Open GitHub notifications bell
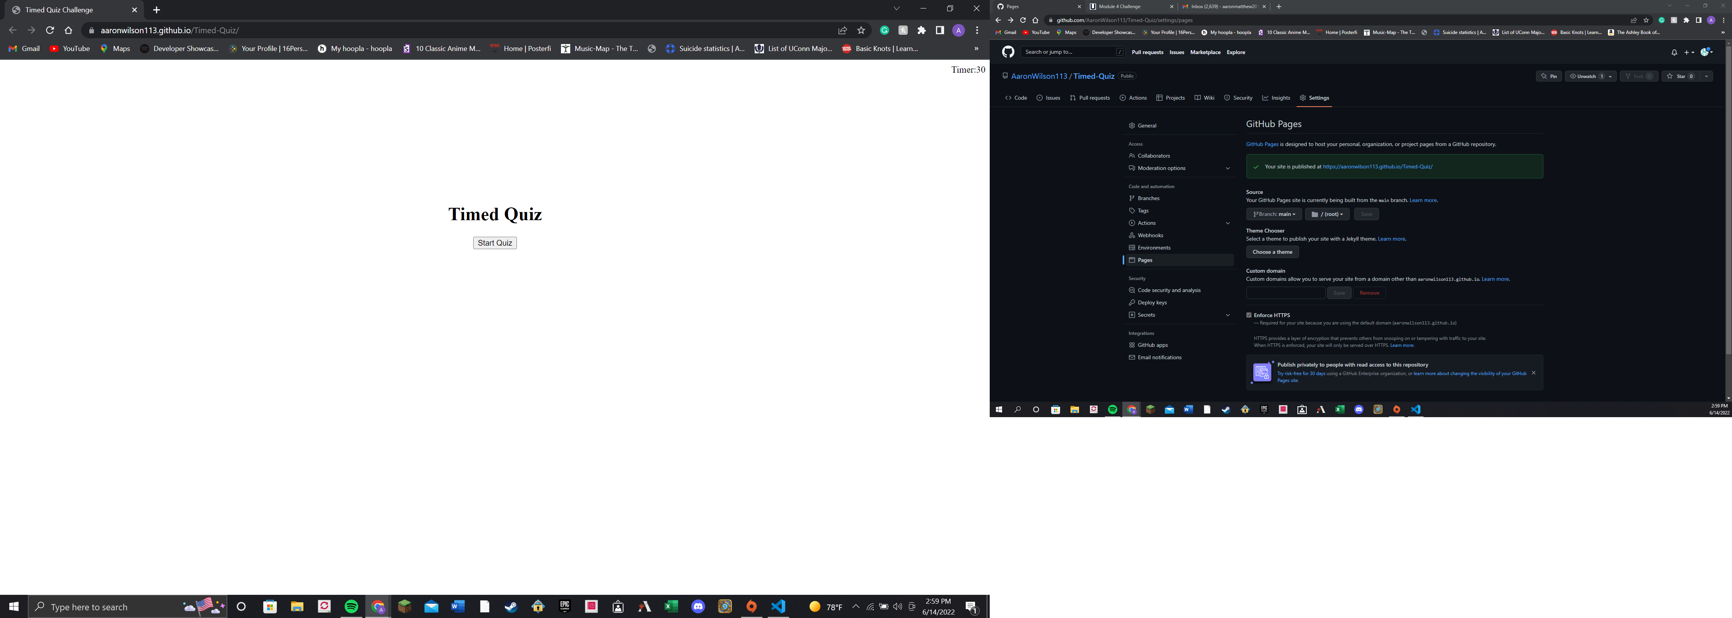Image resolution: width=1732 pixels, height=618 pixels. (1674, 53)
